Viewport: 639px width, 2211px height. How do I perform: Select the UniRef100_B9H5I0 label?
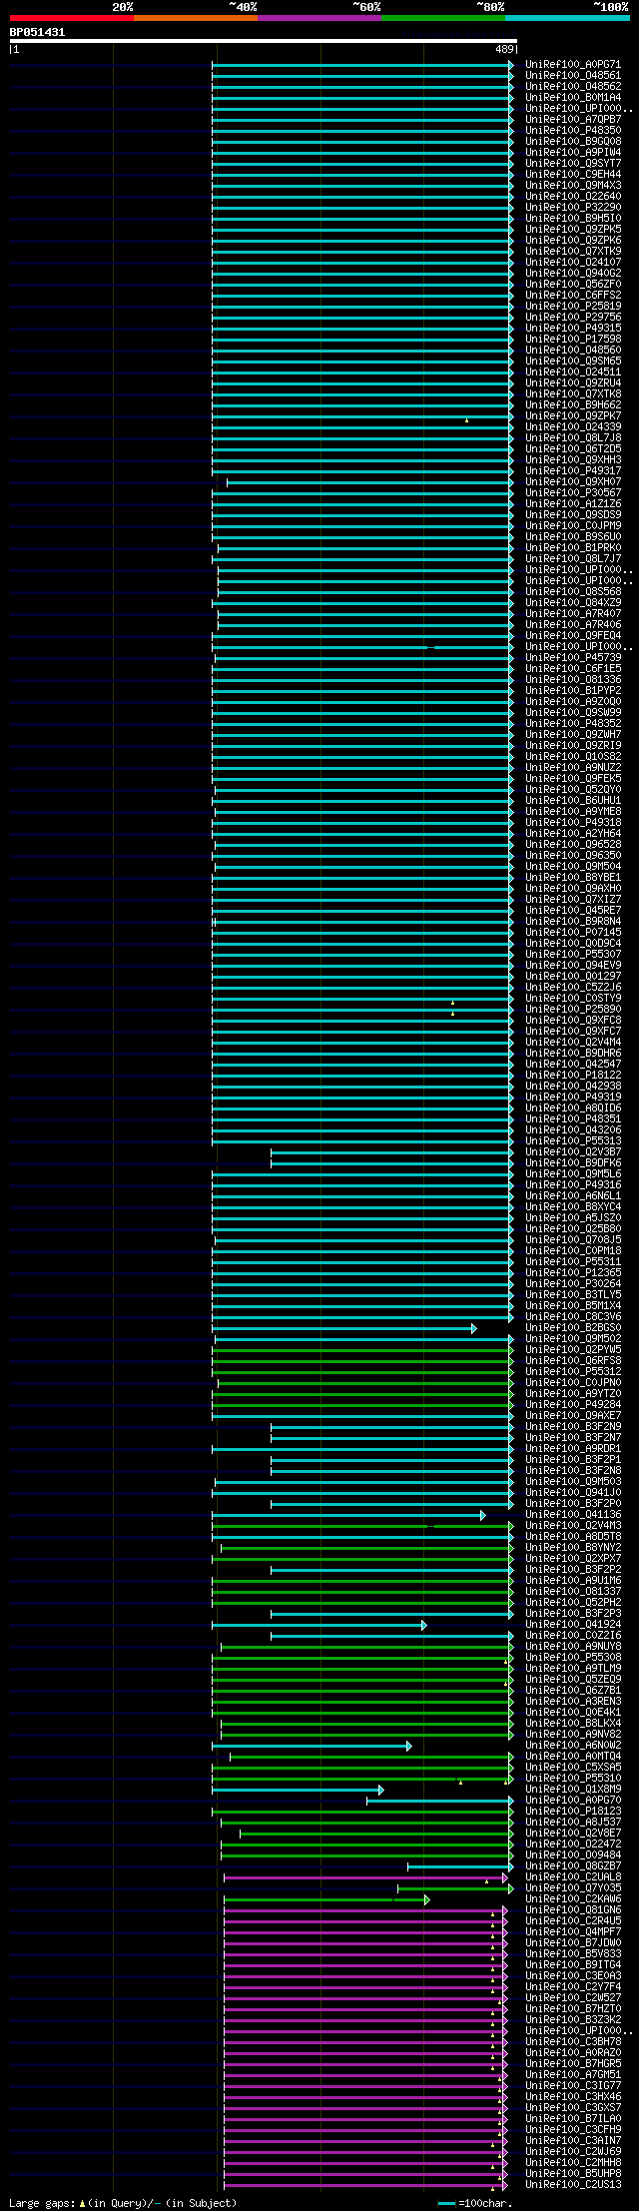click(x=573, y=219)
